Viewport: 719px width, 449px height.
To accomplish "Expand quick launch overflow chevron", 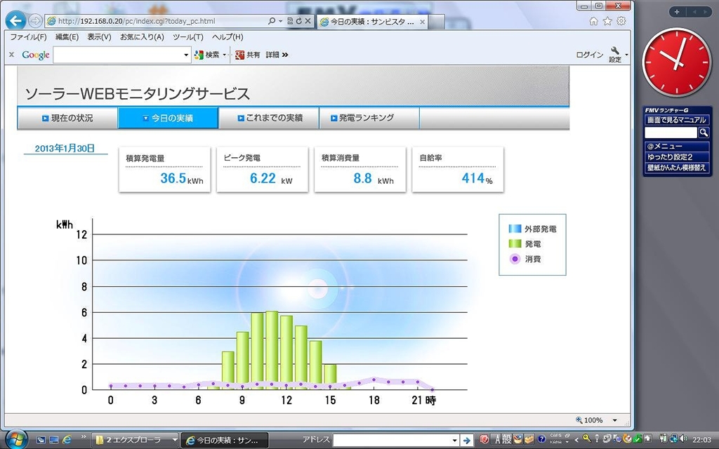I will coord(84,436).
